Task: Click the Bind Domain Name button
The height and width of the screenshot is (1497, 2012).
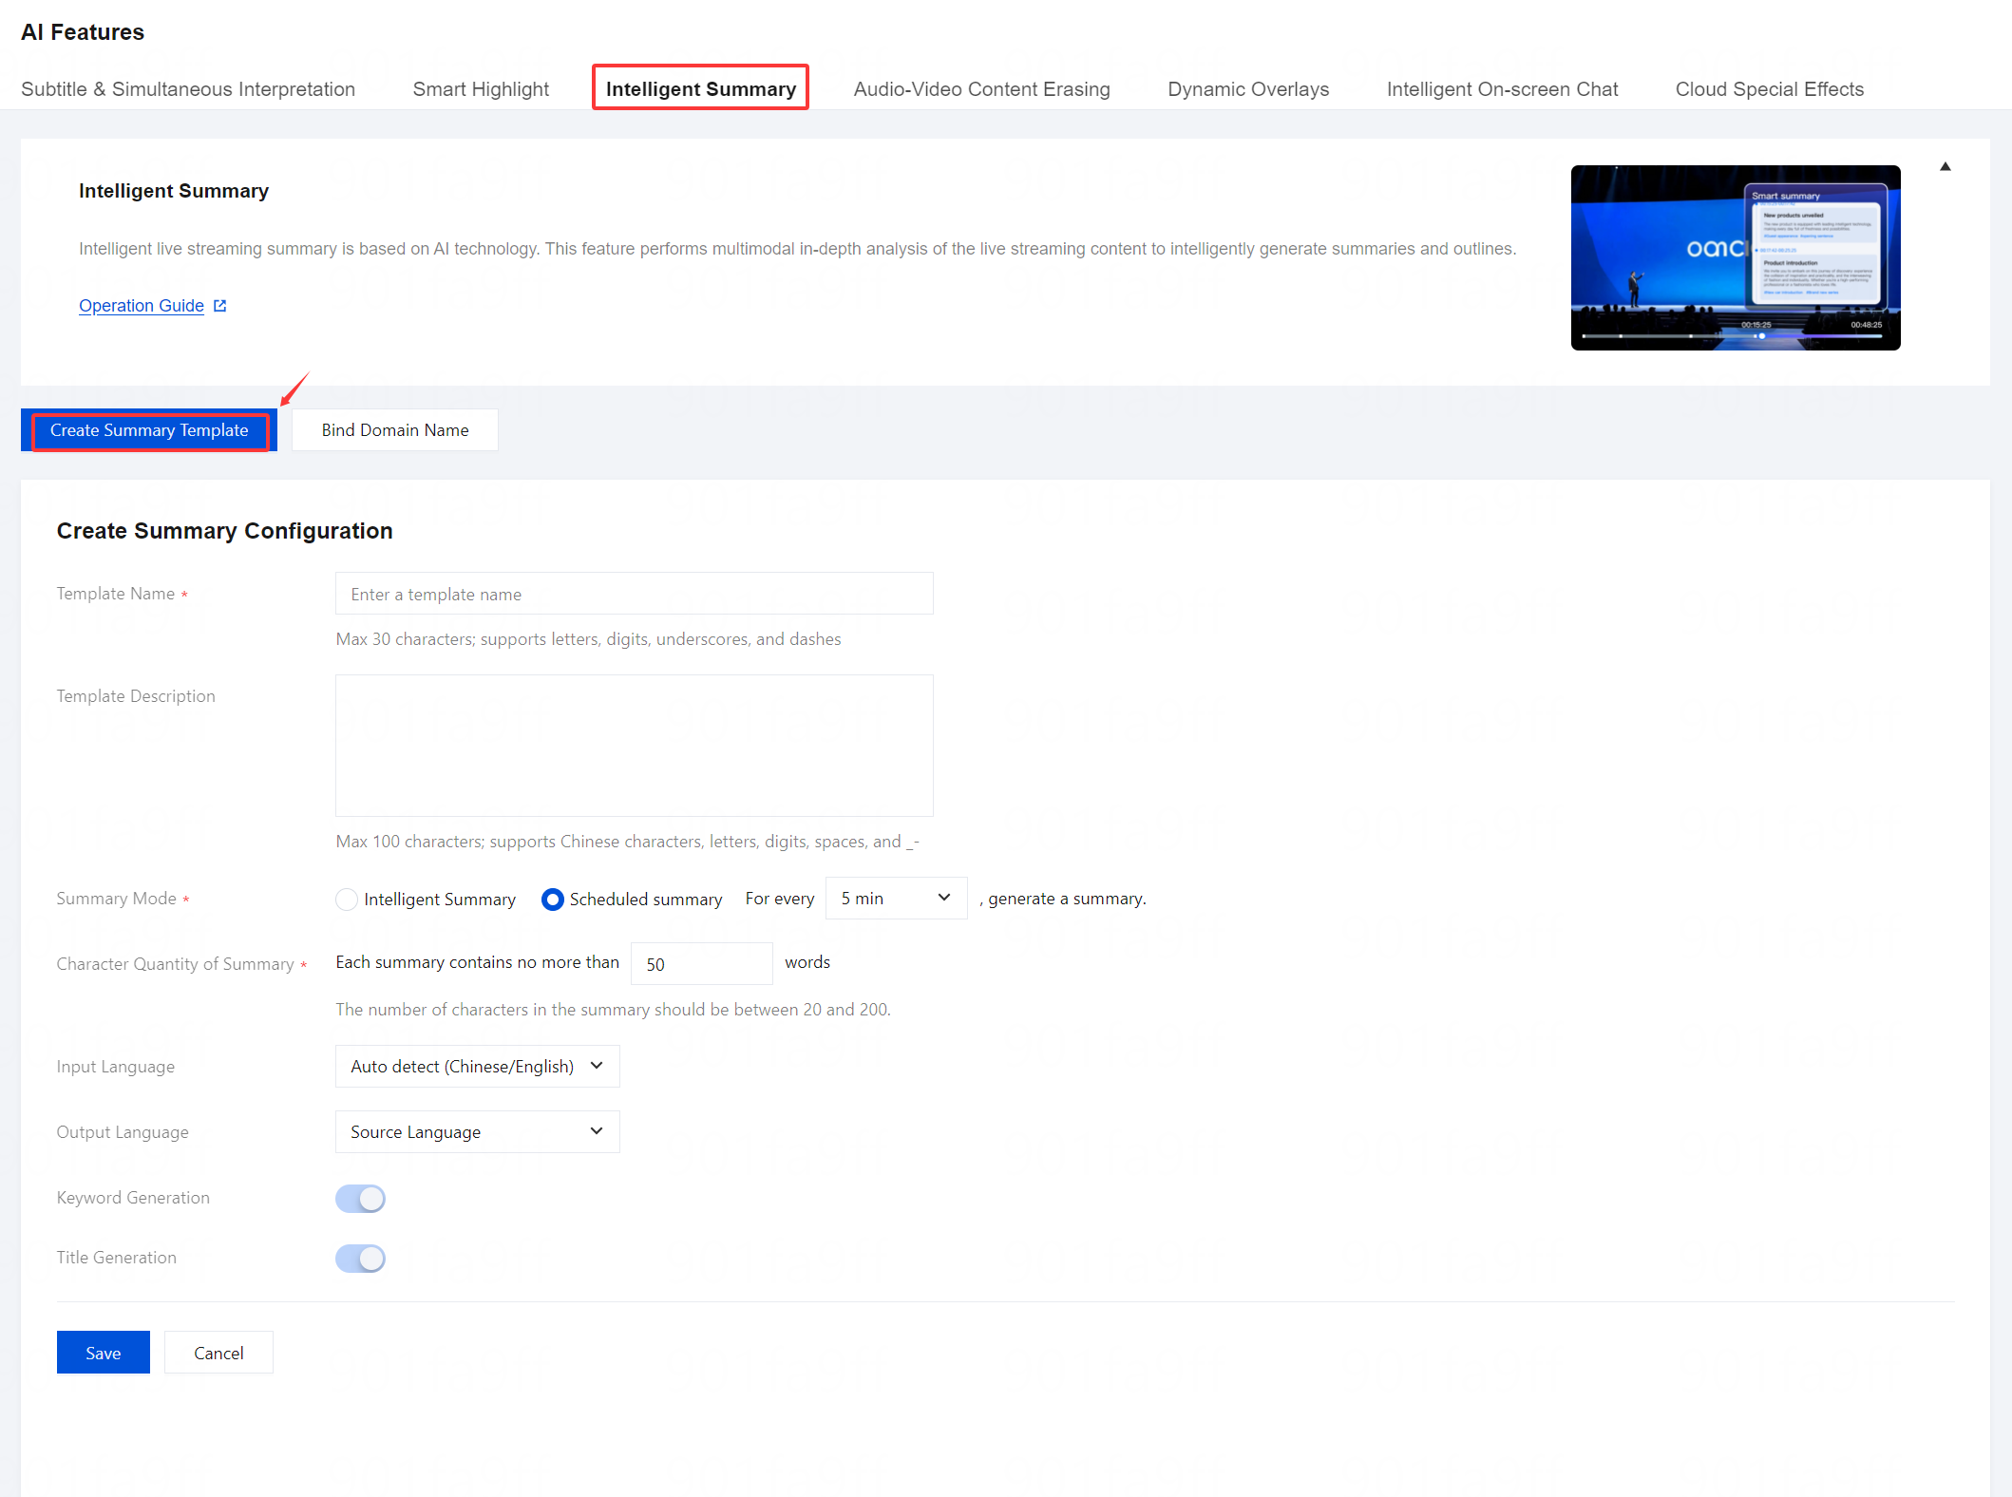Action: tap(395, 430)
